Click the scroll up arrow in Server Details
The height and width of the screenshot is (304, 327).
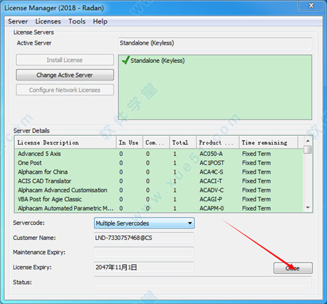(x=307, y=141)
